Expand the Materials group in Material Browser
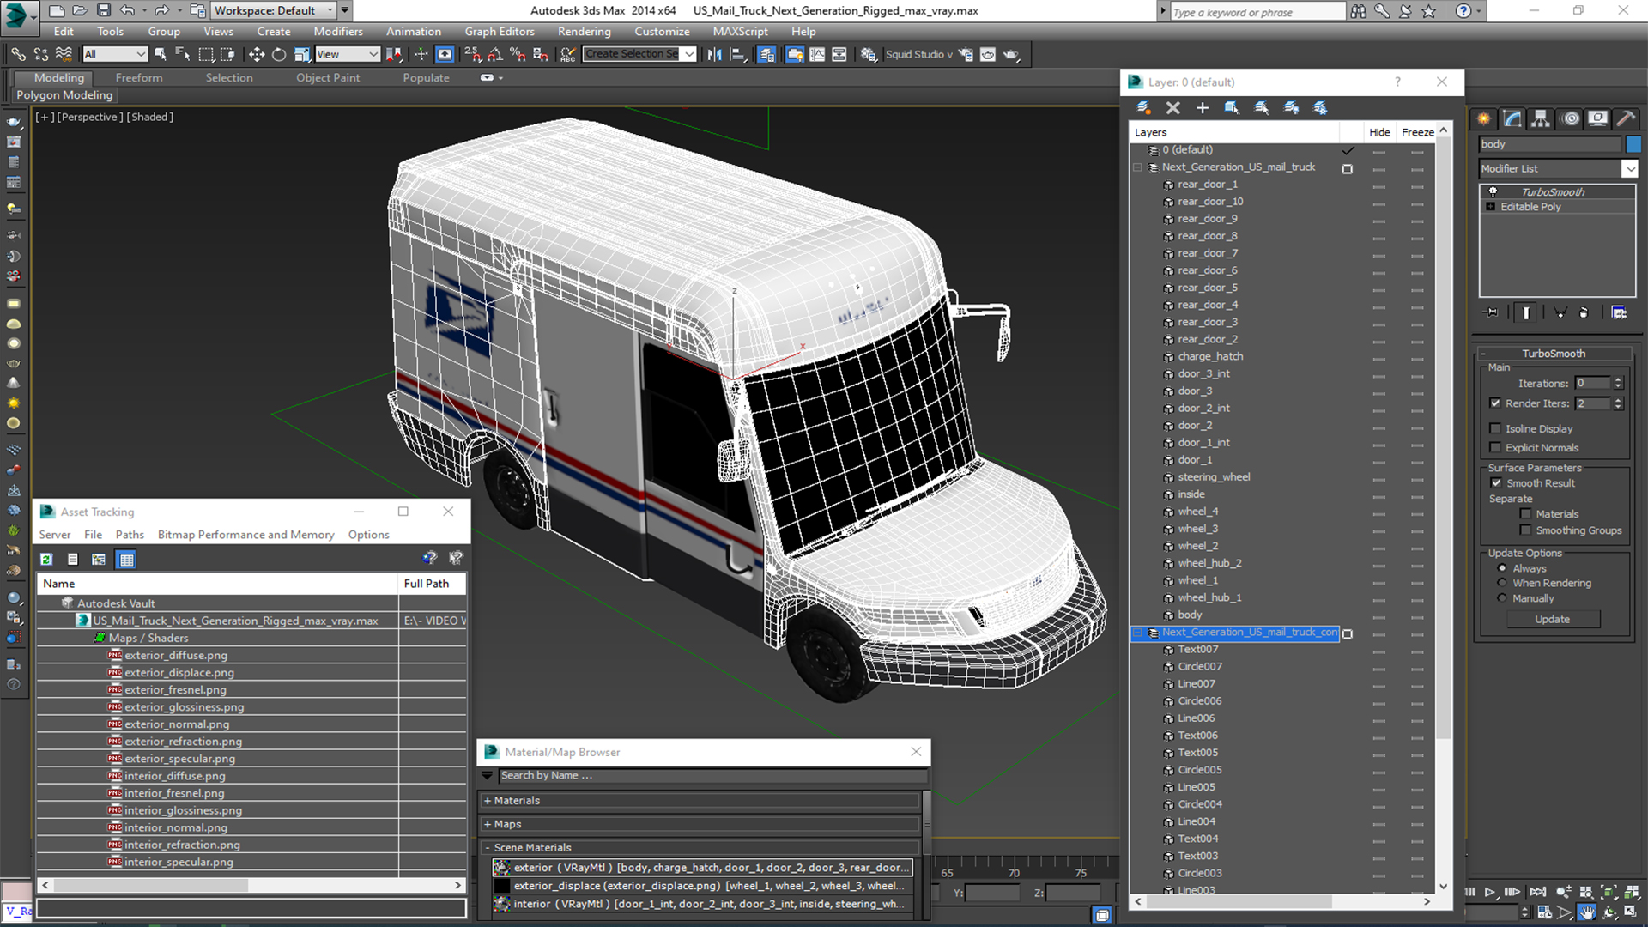 (x=488, y=800)
